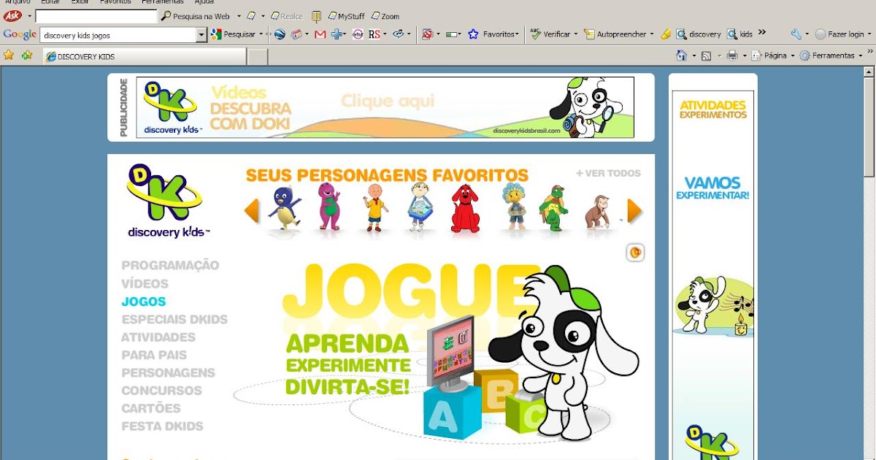Click the yellow icon before MyStuff
The image size is (876, 460).
[x=316, y=16]
